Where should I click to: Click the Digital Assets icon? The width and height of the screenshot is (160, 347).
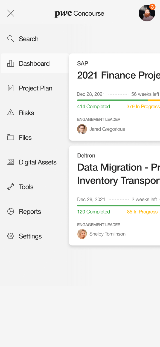[11, 162]
